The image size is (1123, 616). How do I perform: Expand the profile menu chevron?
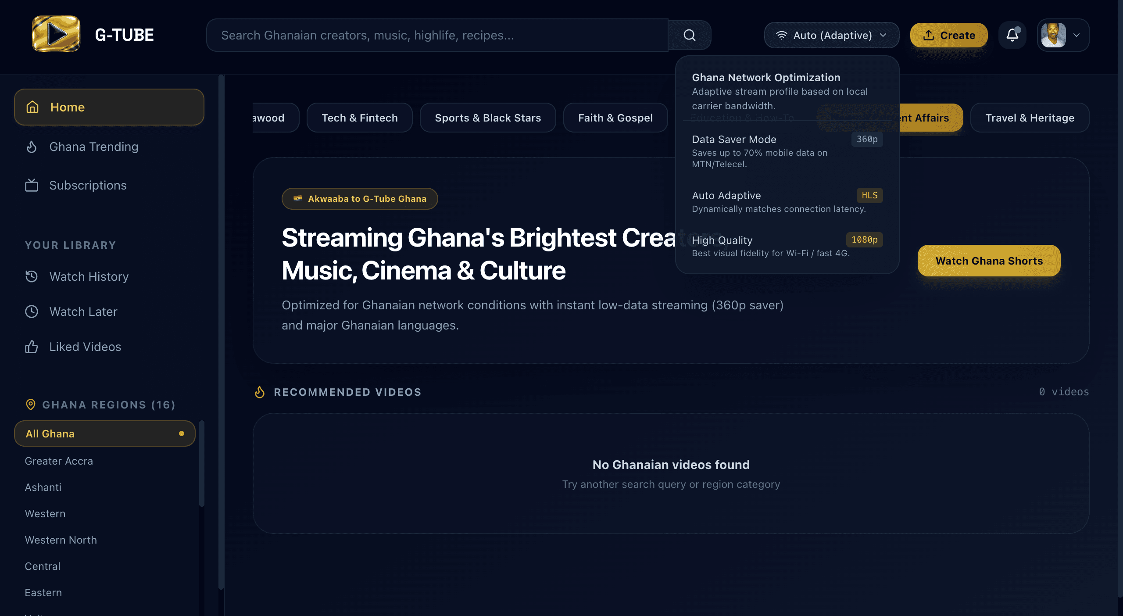click(x=1077, y=35)
